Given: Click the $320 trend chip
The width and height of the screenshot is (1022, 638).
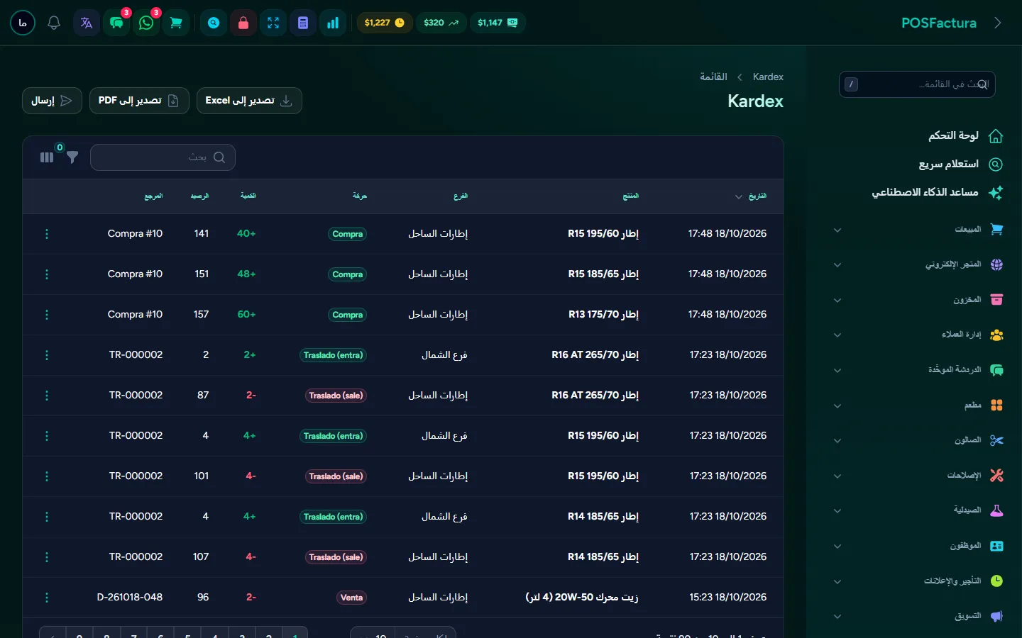Looking at the screenshot, I should (x=441, y=23).
